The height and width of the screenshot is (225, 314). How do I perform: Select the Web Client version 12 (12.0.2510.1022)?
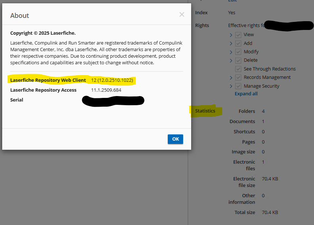click(112, 80)
